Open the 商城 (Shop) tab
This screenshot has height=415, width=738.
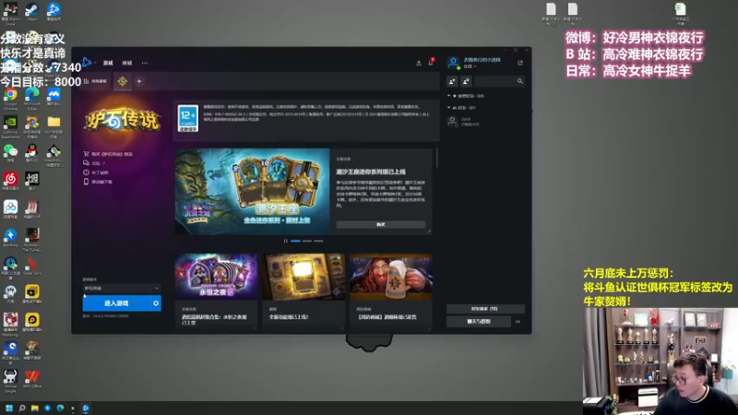(127, 63)
